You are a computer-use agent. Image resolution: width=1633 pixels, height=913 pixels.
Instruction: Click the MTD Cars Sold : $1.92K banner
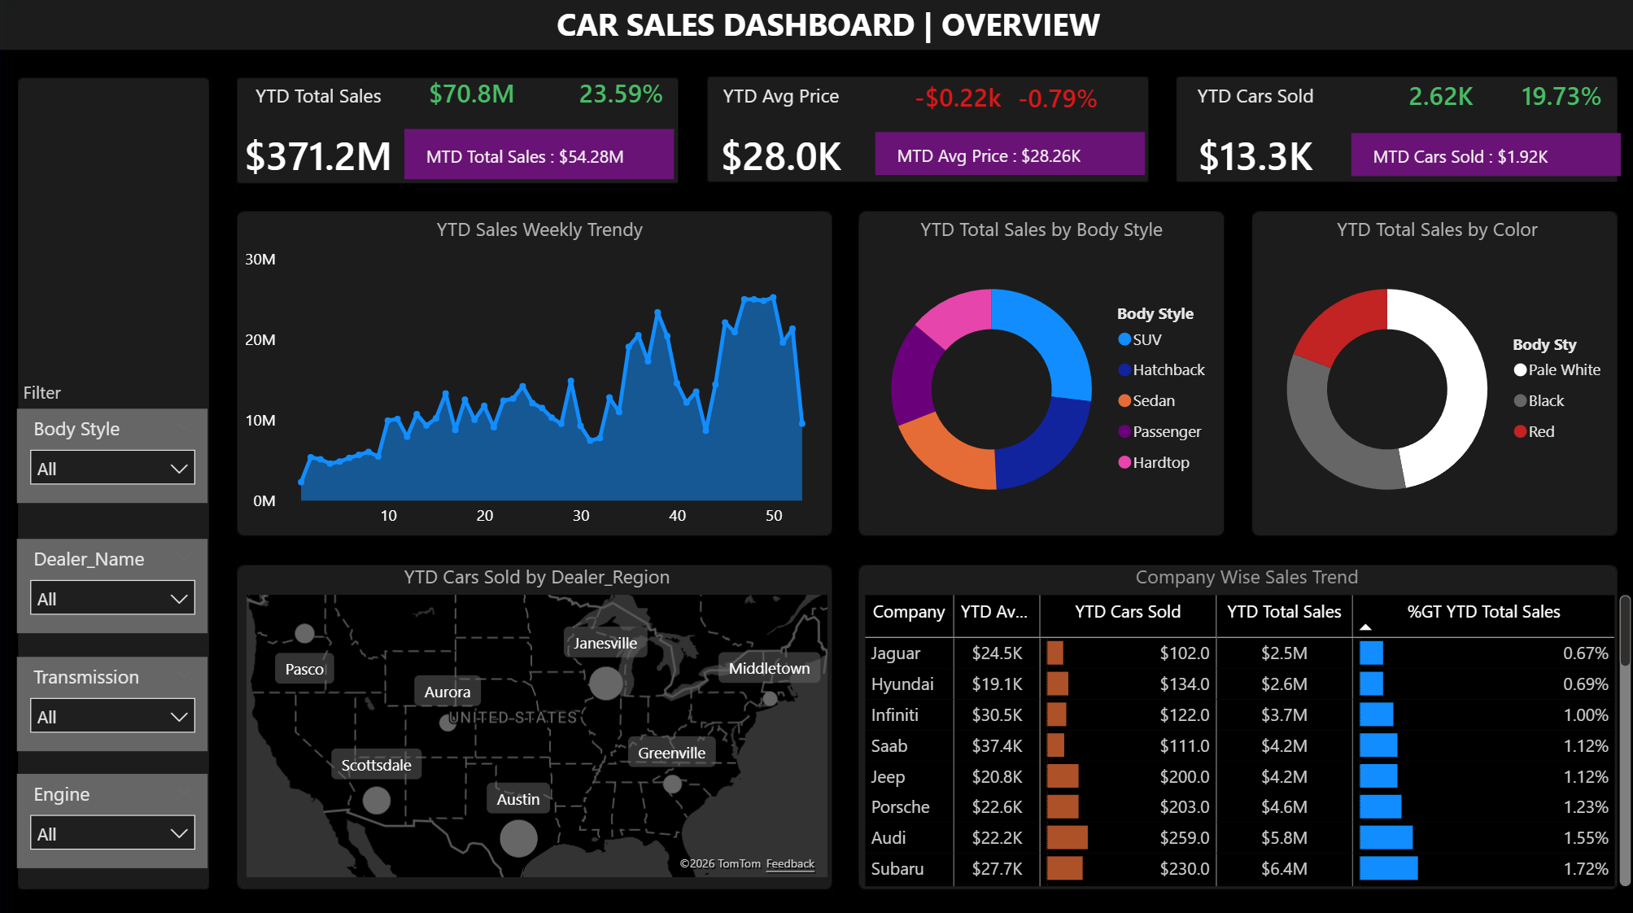point(1485,155)
